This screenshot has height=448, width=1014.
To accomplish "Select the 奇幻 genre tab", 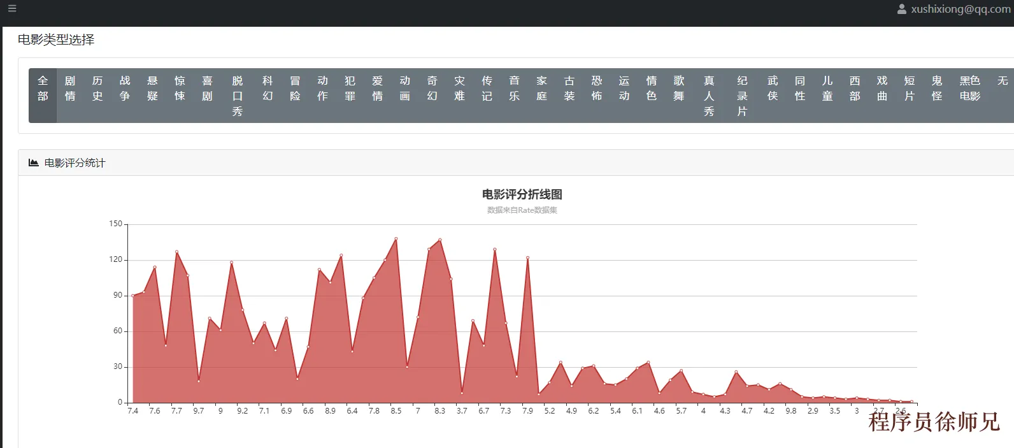I will tap(432, 96).
